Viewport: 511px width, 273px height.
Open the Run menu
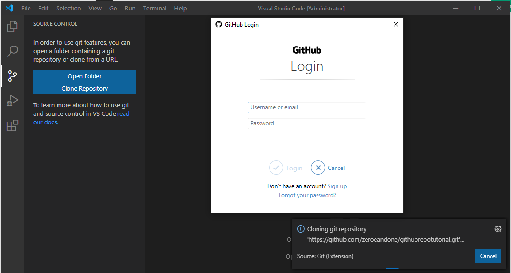click(130, 9)
